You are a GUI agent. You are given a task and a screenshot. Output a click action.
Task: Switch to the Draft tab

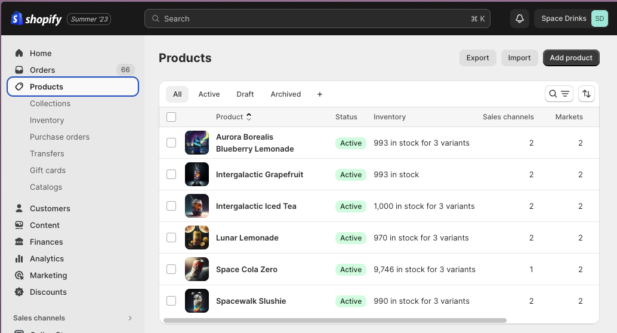(x=245, y=94)
